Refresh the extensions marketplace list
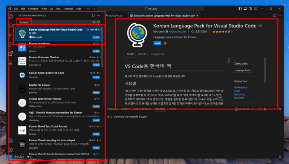The width and height of the screenshot is (289, 164). click(93, 16)
